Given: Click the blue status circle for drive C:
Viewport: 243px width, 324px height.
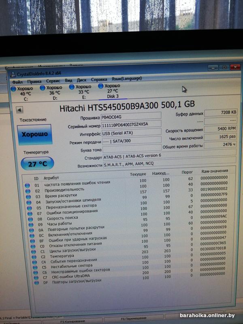Looking at the screenshot, I should click(x=13, y=89).
